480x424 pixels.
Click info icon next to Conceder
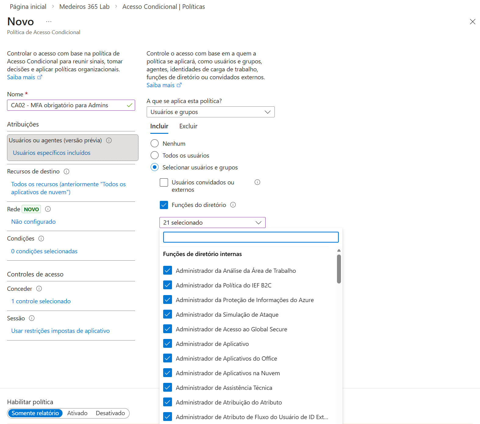[x=39, y=289]
